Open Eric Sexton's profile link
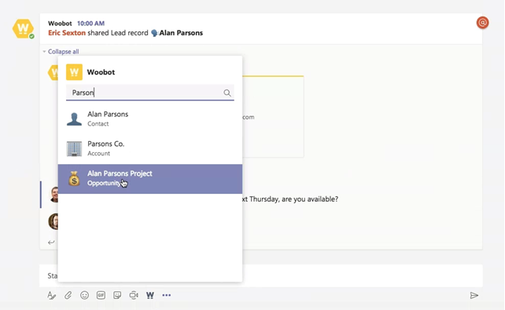This screenshot has width=505, height=310. (x=67, y=33)
